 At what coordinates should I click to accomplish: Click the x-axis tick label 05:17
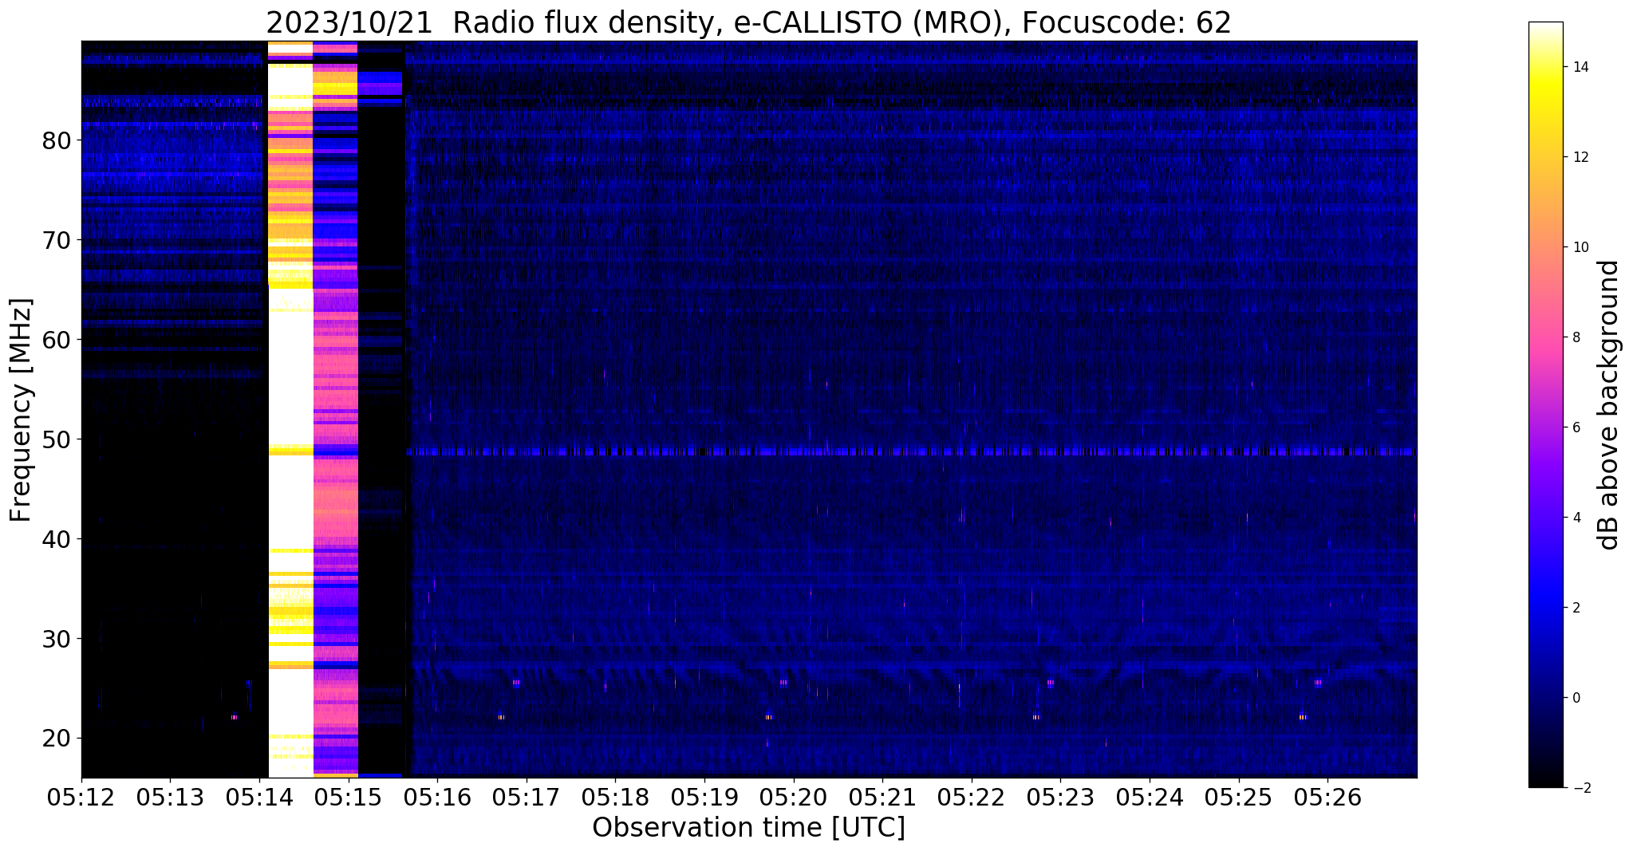tap(527, 798)
